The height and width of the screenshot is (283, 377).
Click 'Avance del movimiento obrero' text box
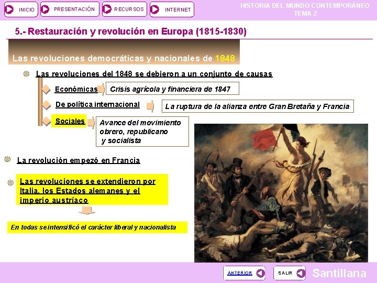142,132
